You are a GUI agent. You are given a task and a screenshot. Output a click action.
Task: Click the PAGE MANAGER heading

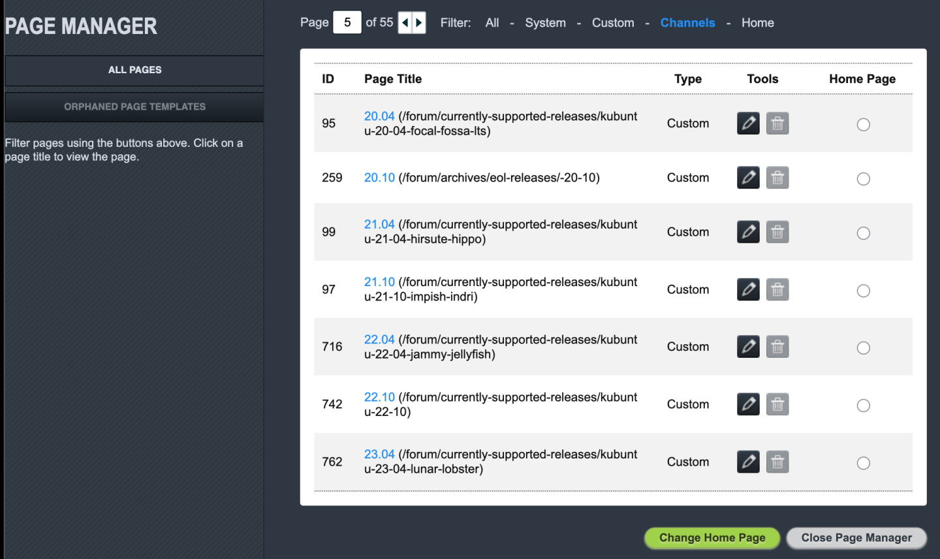(x=81, y=26)
